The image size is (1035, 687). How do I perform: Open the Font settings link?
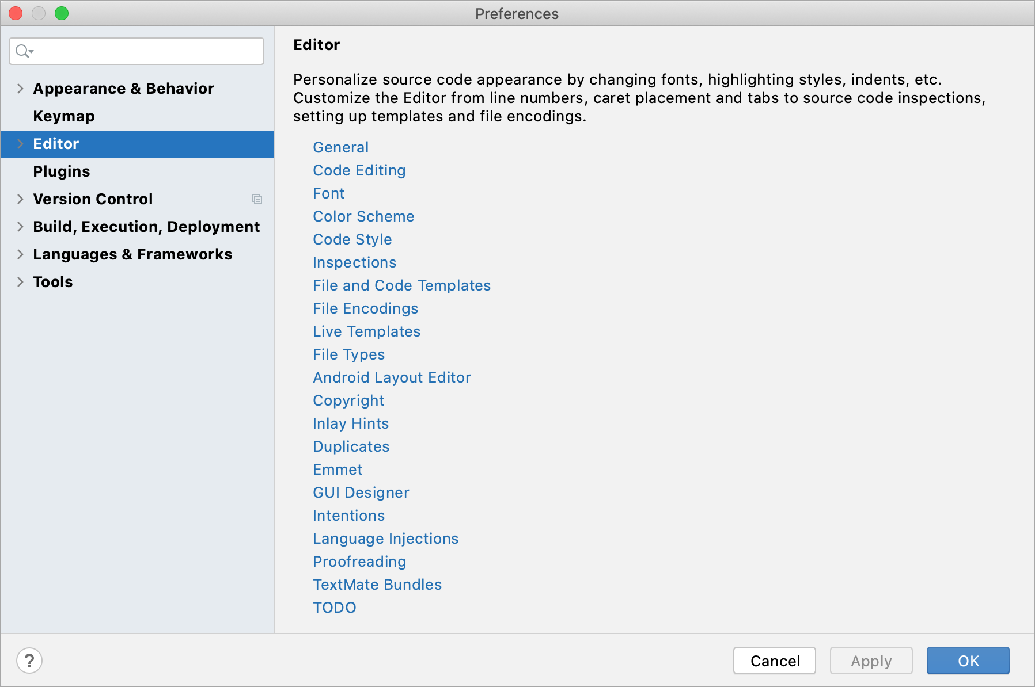pos(329,193)
